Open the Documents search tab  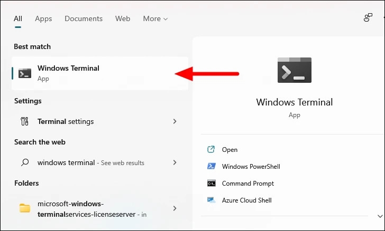coord(84,18)
